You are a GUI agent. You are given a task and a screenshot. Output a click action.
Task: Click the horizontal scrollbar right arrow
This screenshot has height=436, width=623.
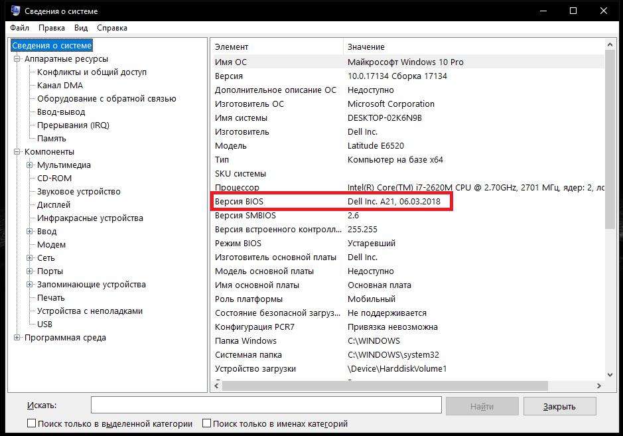click(598, 386)
